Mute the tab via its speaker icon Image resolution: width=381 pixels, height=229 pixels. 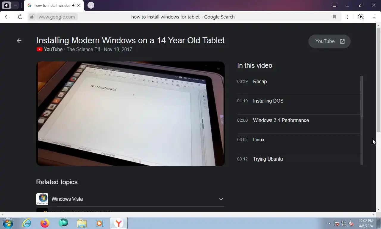click(74, 5)
